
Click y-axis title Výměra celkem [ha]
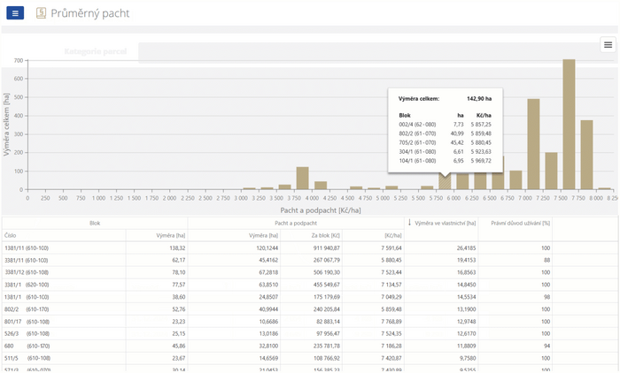coord(6,125)
